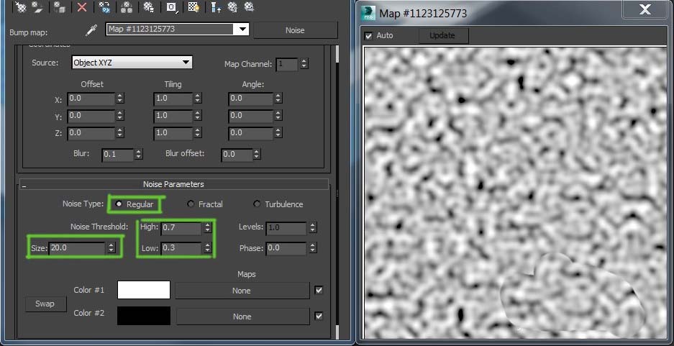Viewport: 674px width, 346px height.
Task: Click the Z Angle field
Action: [251, 133]
